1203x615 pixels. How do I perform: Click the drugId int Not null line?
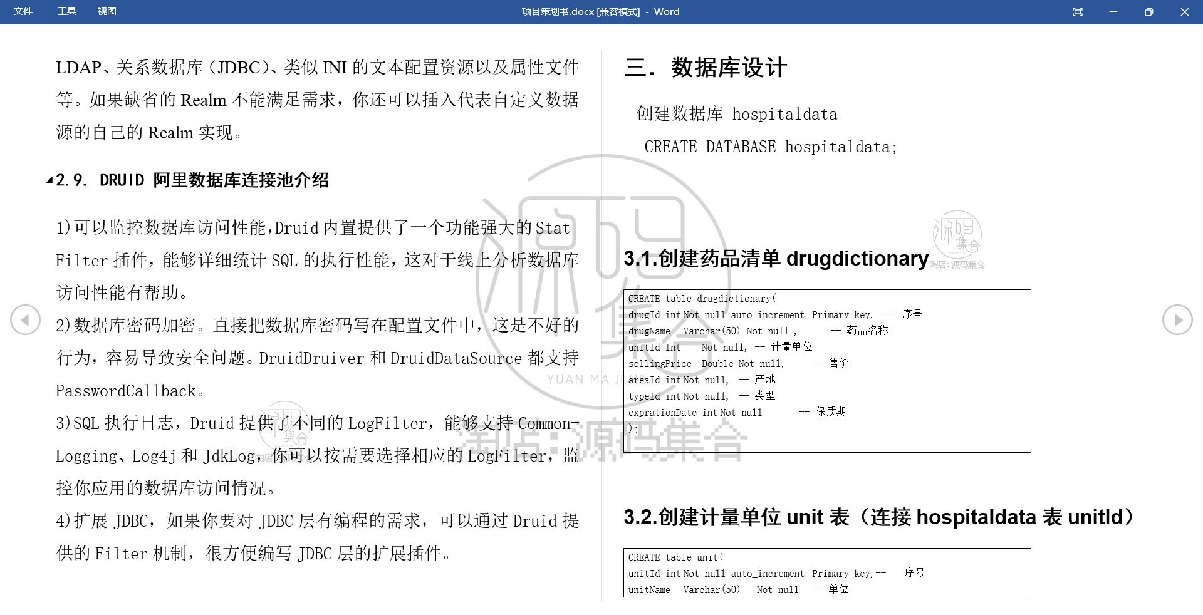coord(775,314)
